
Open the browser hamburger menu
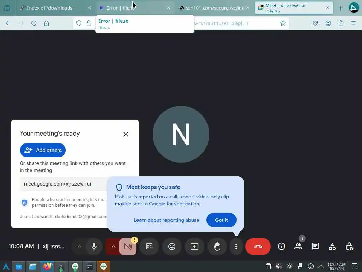[x=354, y=23]
